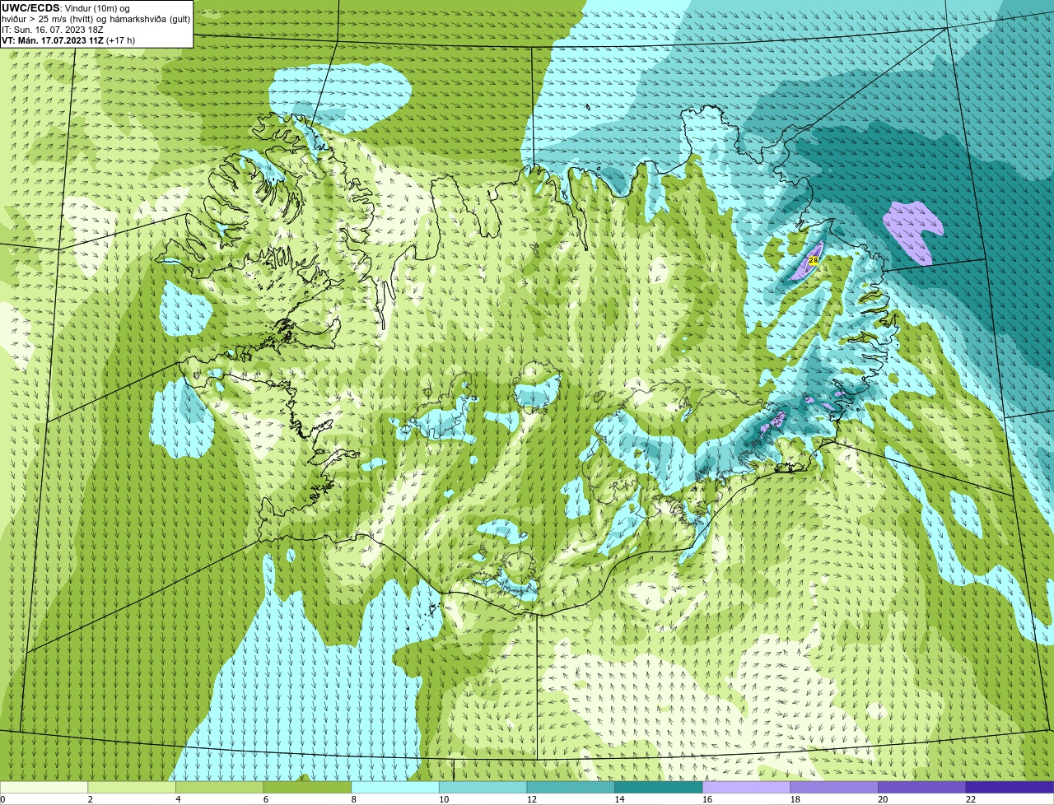This screenshot has width=1054, height=805.
Task: Click the legend scale label '18'
Action: tap(795, 799)
